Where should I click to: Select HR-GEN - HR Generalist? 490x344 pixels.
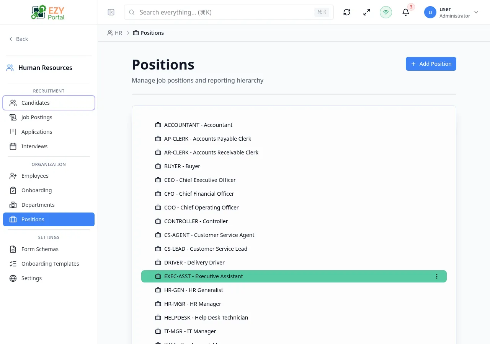point(294,290)
